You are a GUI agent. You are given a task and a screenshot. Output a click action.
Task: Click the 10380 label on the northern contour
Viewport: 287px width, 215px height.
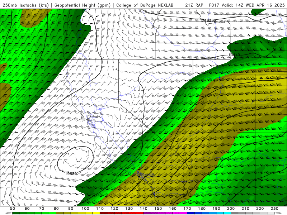210,20
